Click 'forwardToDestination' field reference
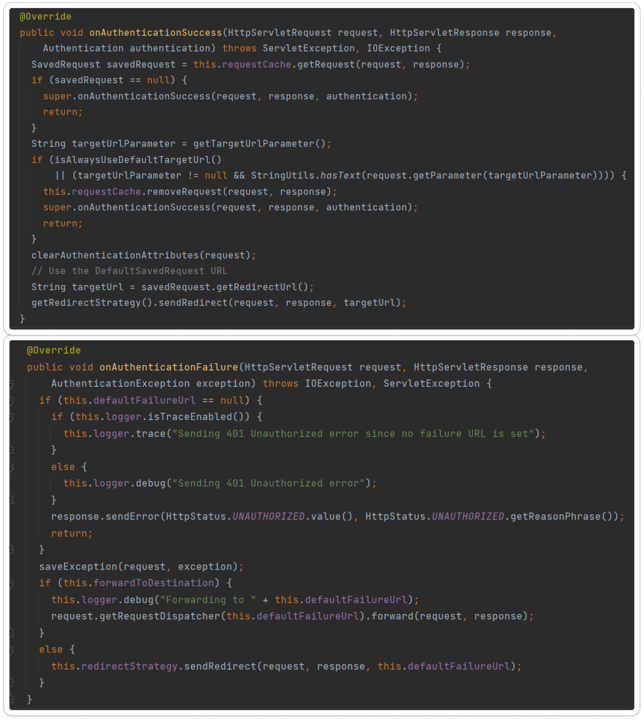 click(x=154, y=583)
